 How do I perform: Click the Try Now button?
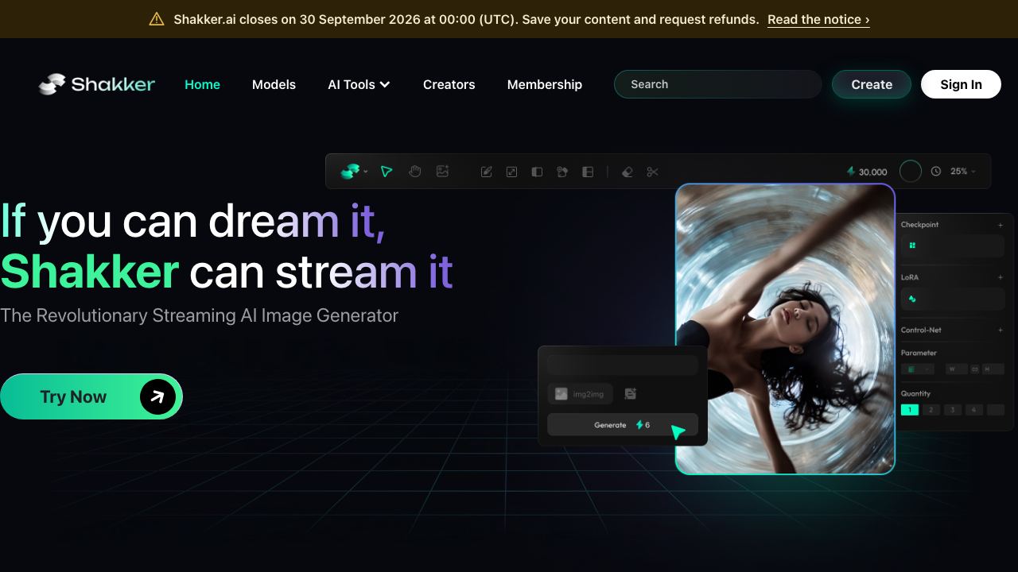[x=91, y=396]
